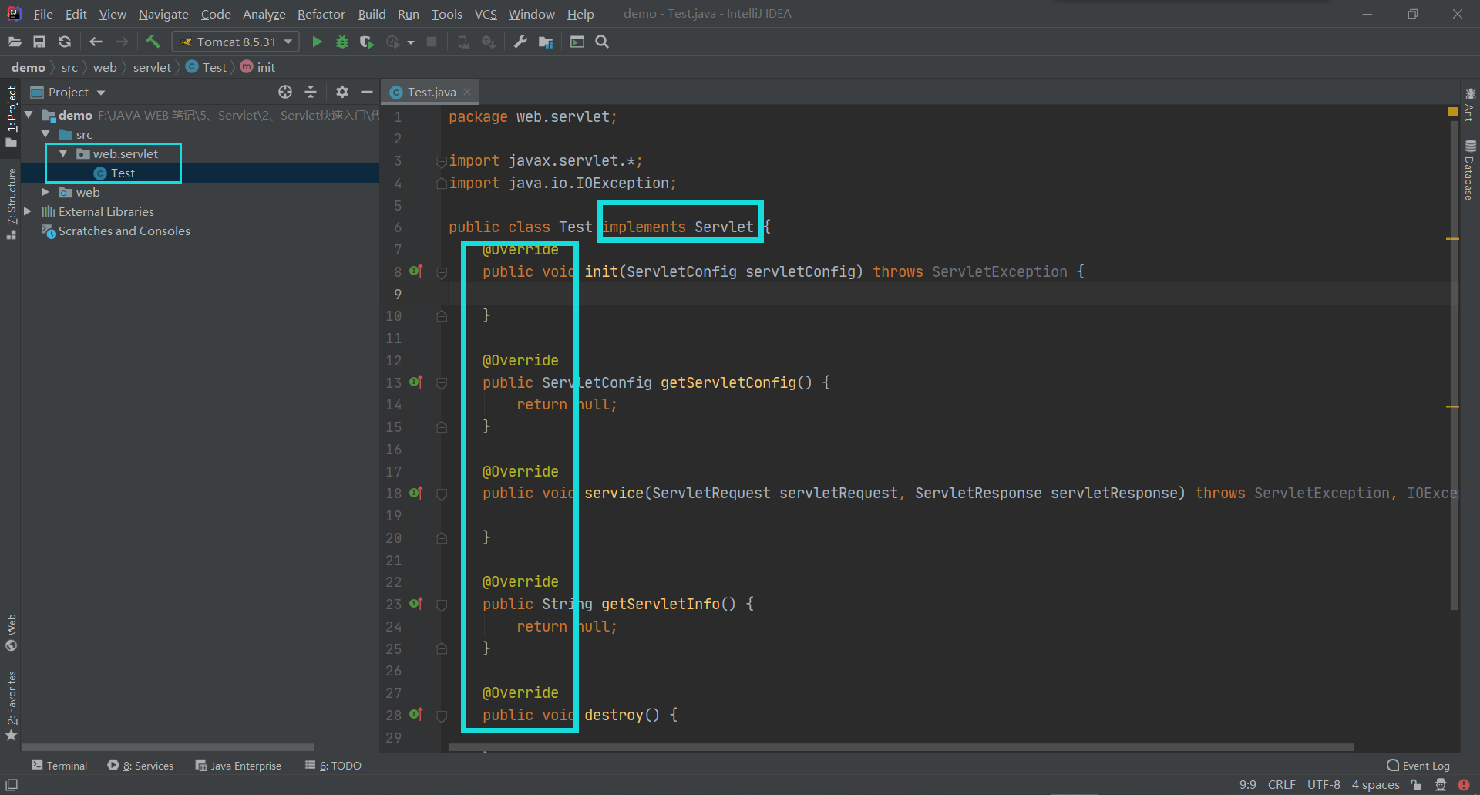The height and width of the screenshot is (795, 1480).
Task: Click the override gutter icon on line 23
Action: pyautogui.click(x=415, y=603)
